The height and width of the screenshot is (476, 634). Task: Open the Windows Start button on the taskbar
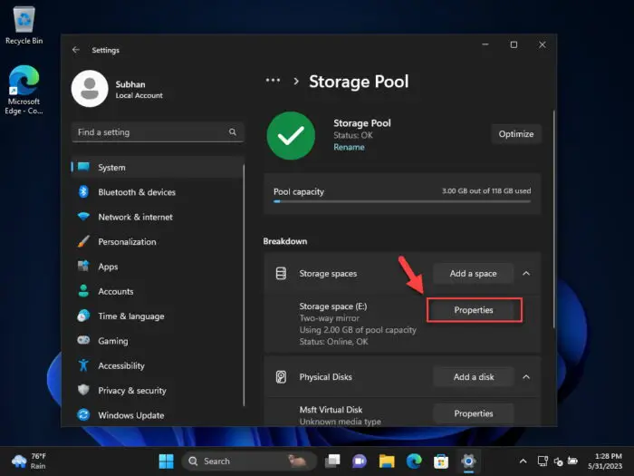coord(166,461)
